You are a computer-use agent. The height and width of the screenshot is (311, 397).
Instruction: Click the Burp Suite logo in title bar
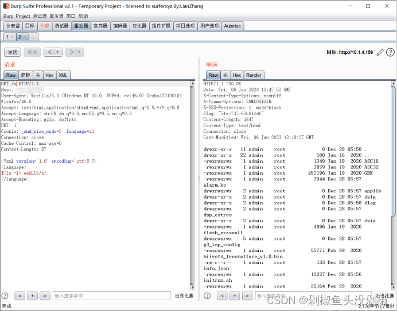(x=6, y=6)
